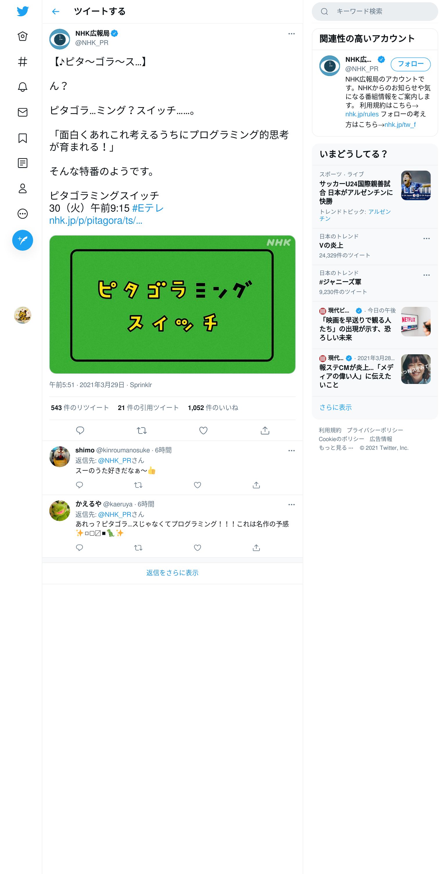
Task: Go back using the left arrow
Action: coord(56,12)
